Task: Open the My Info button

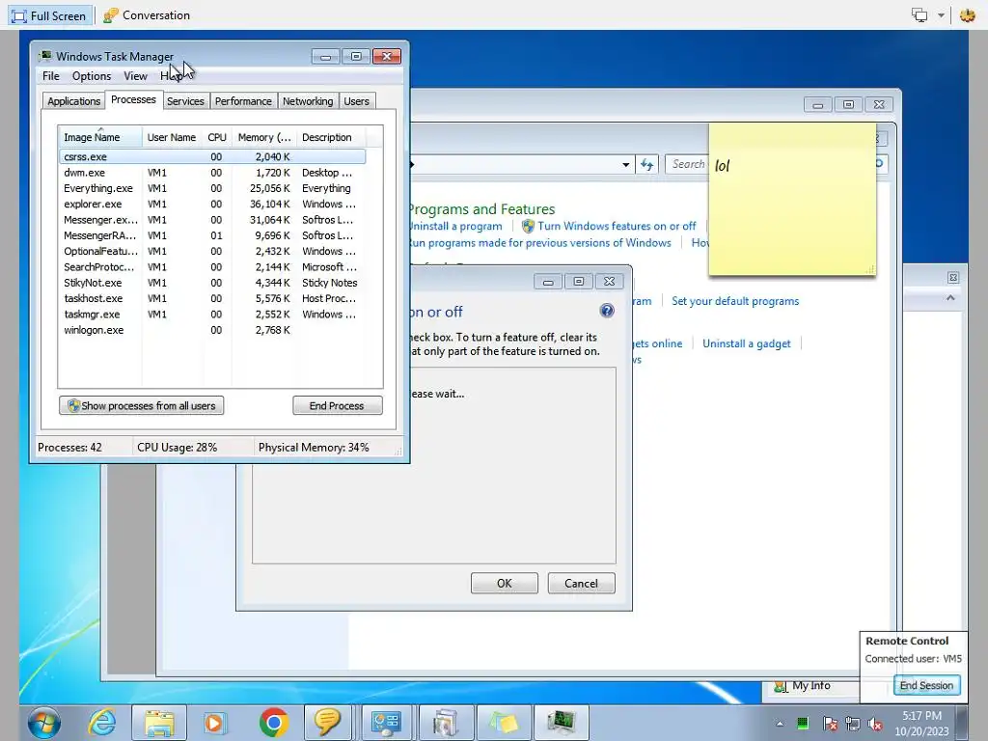Action: [x=811, y=686]
